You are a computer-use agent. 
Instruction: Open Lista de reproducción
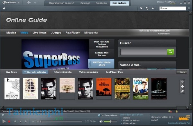(108, 115)
